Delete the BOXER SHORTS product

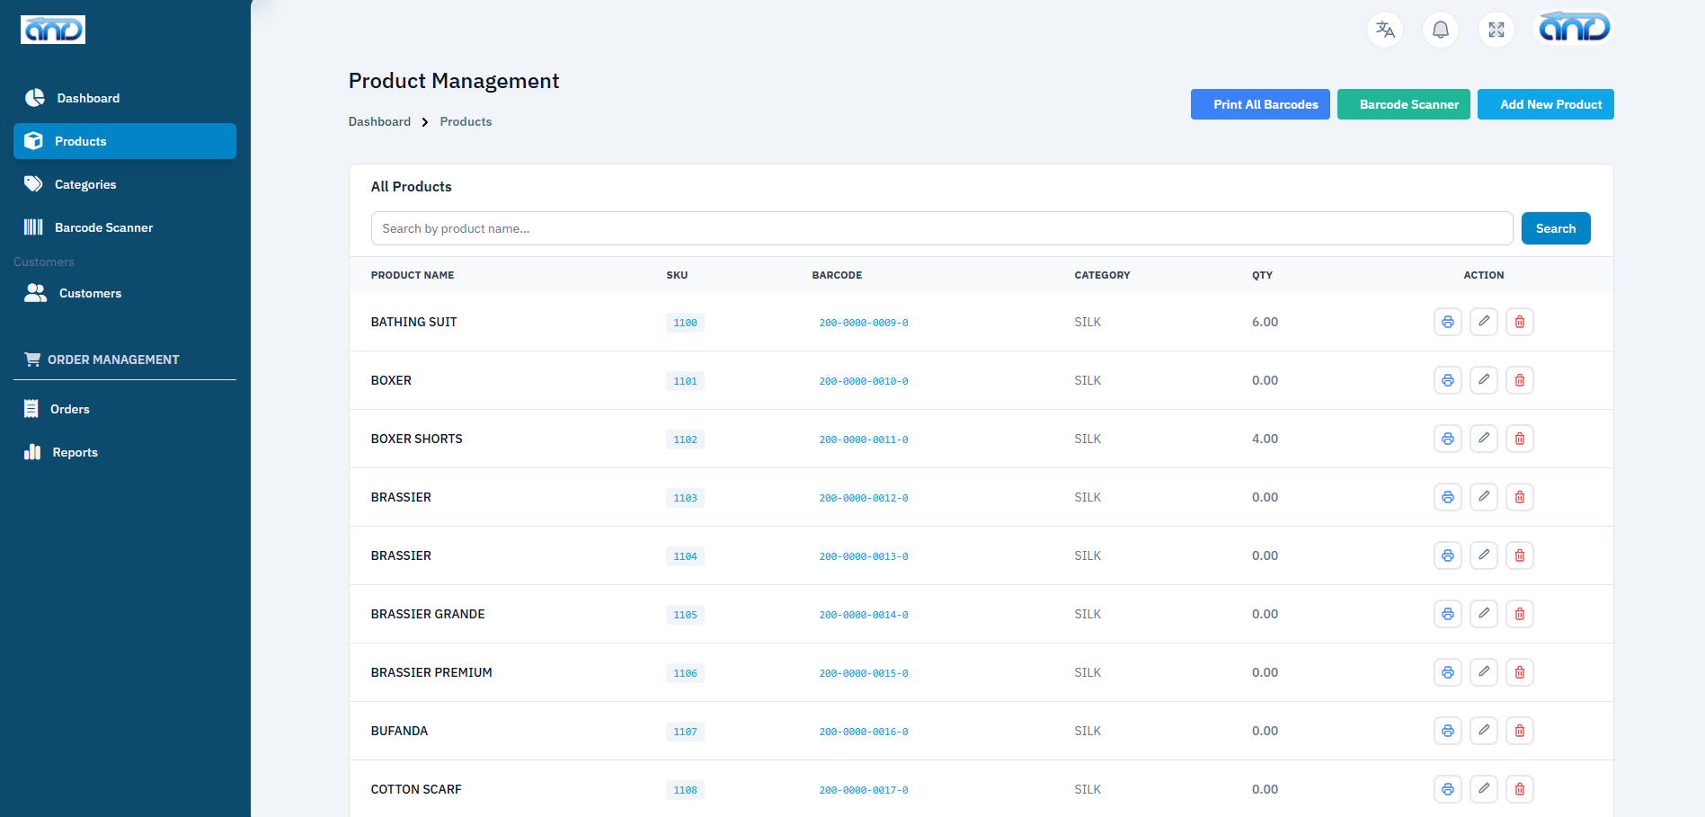[x=1520, y=439]
